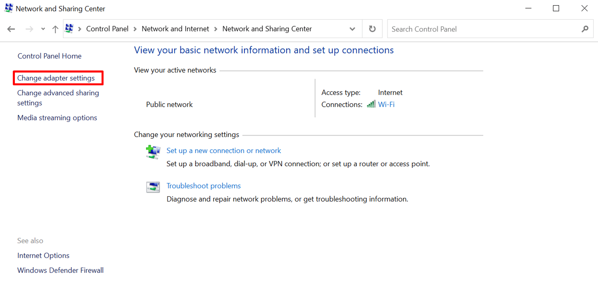Click the search magnifier icon

585,29
